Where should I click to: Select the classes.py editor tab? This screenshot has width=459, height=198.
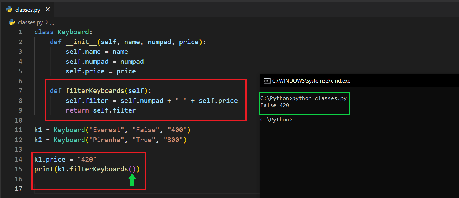click(27, 10)
